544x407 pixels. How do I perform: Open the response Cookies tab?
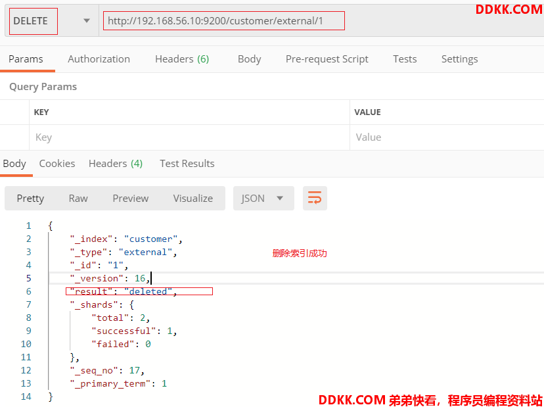pos(57,164)
